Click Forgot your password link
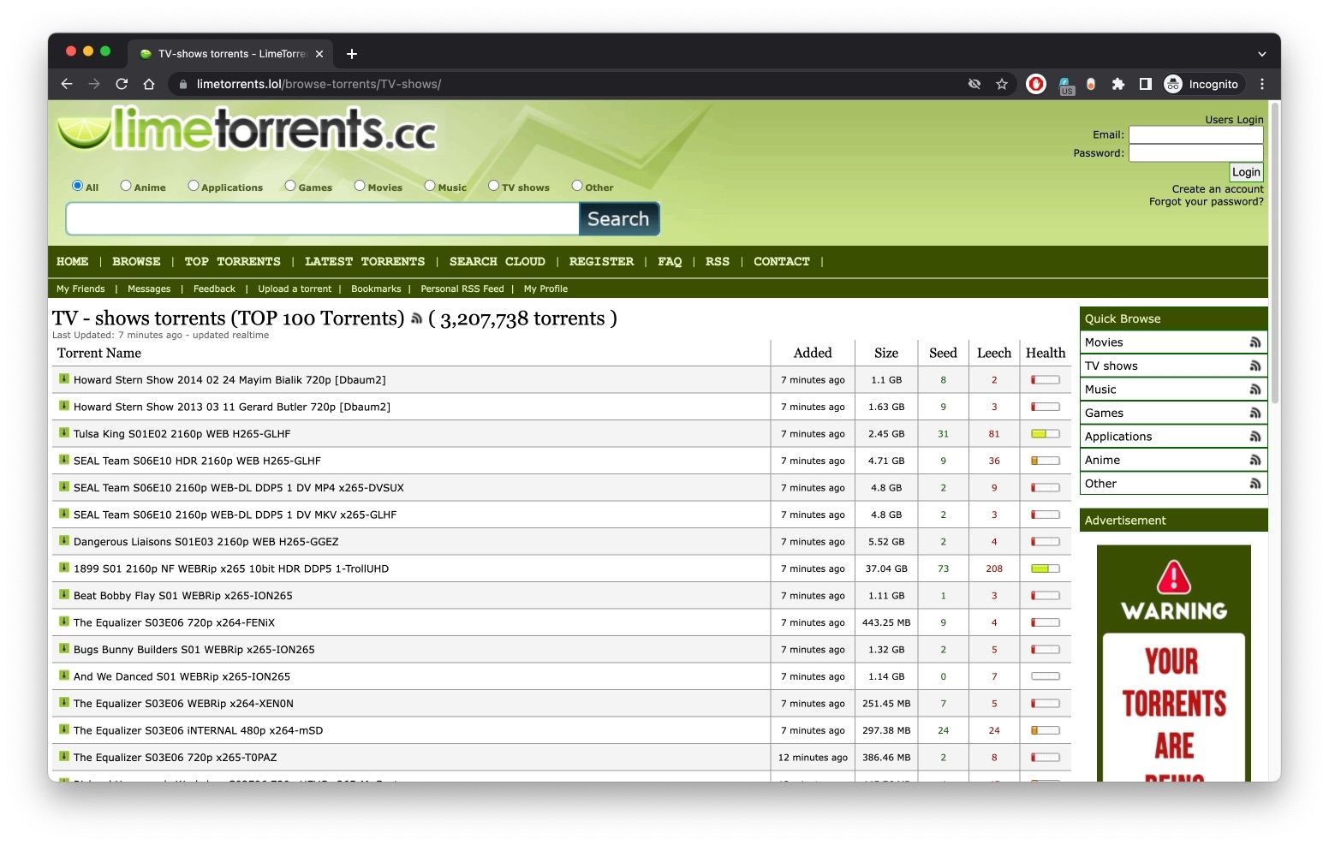 [1207, 202]
